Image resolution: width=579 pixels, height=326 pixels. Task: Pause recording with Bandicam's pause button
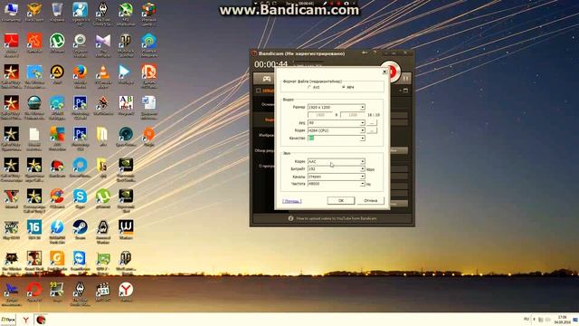405,79
